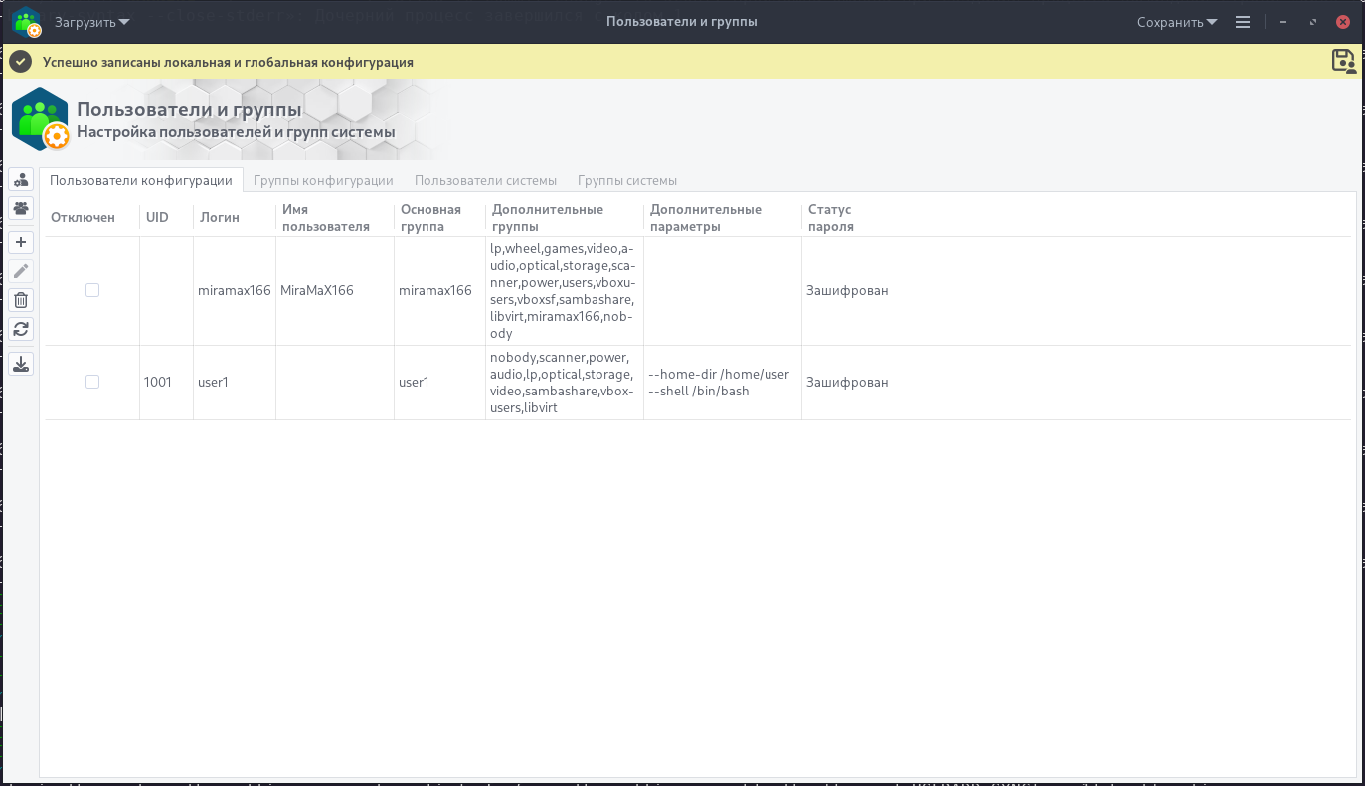Screen dimensions: 1365x786
Task: Toggle the Отключен checkbox for user1
Action: click(x=92, y=382)
